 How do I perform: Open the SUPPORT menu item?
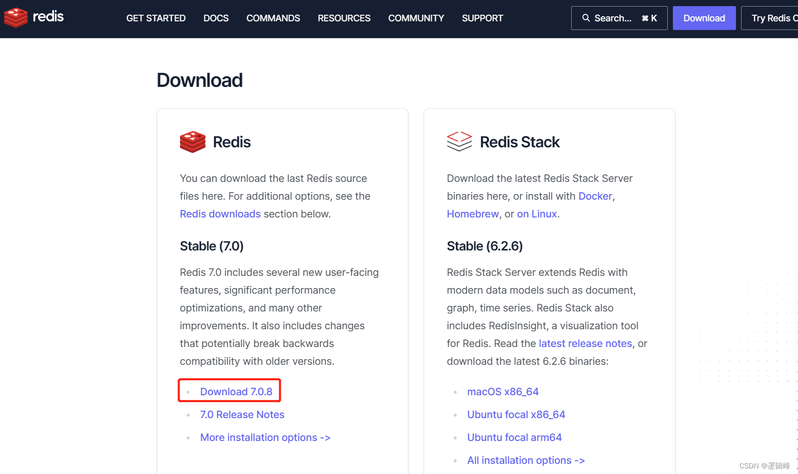[x=482, y=18]
